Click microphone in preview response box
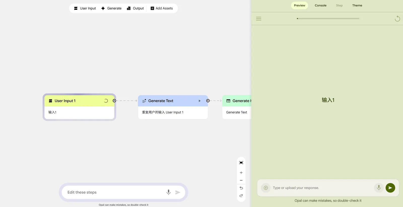Screen dimensions: 403x207 click(x=379, y=188)
